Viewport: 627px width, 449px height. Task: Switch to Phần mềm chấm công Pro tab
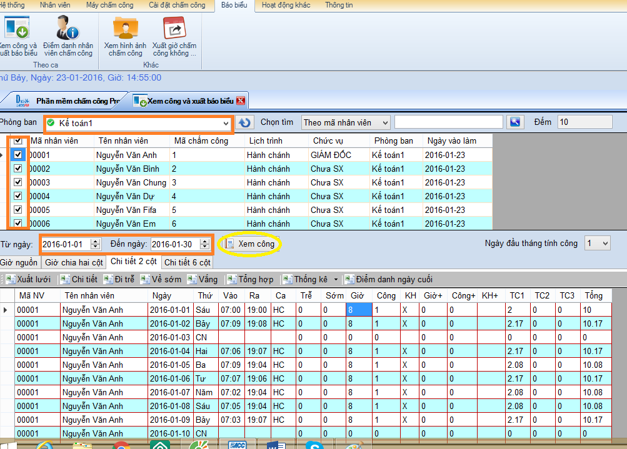pyautogui.click(x=68, y=101)
